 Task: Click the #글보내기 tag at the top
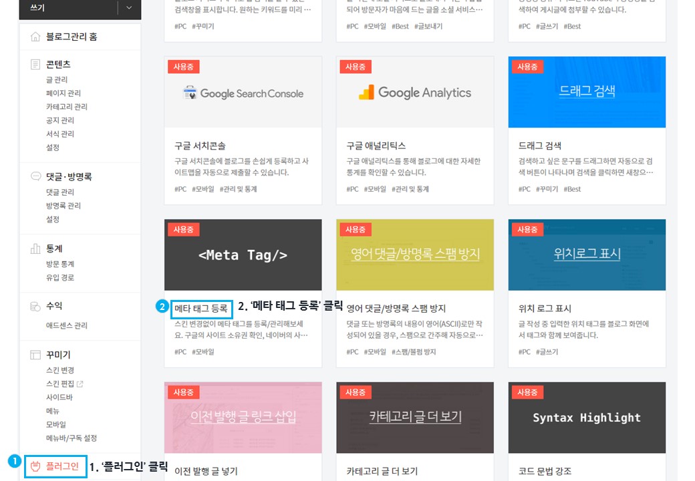pos(428,26)
